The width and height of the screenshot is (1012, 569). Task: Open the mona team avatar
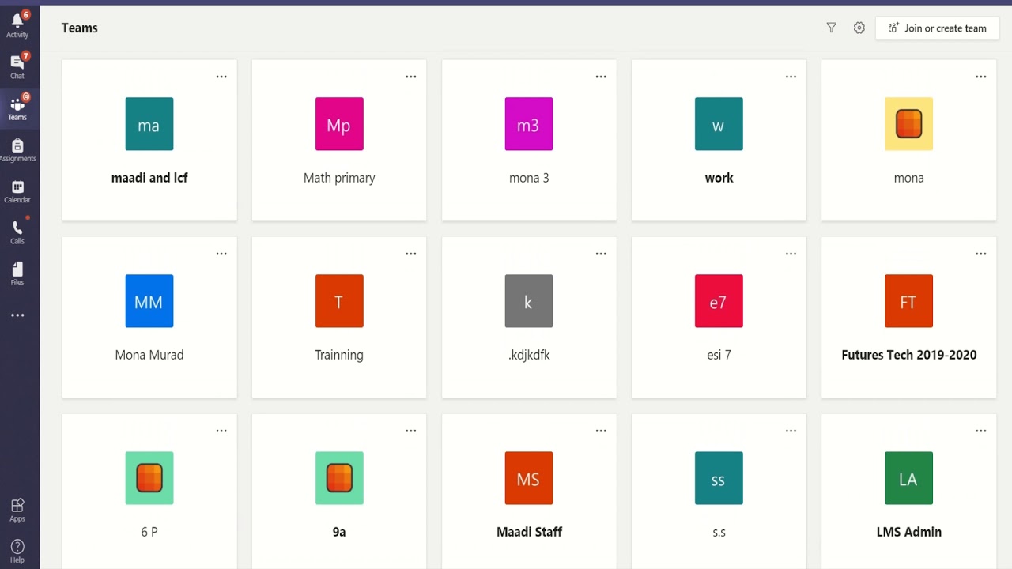(x=908, y=124)
